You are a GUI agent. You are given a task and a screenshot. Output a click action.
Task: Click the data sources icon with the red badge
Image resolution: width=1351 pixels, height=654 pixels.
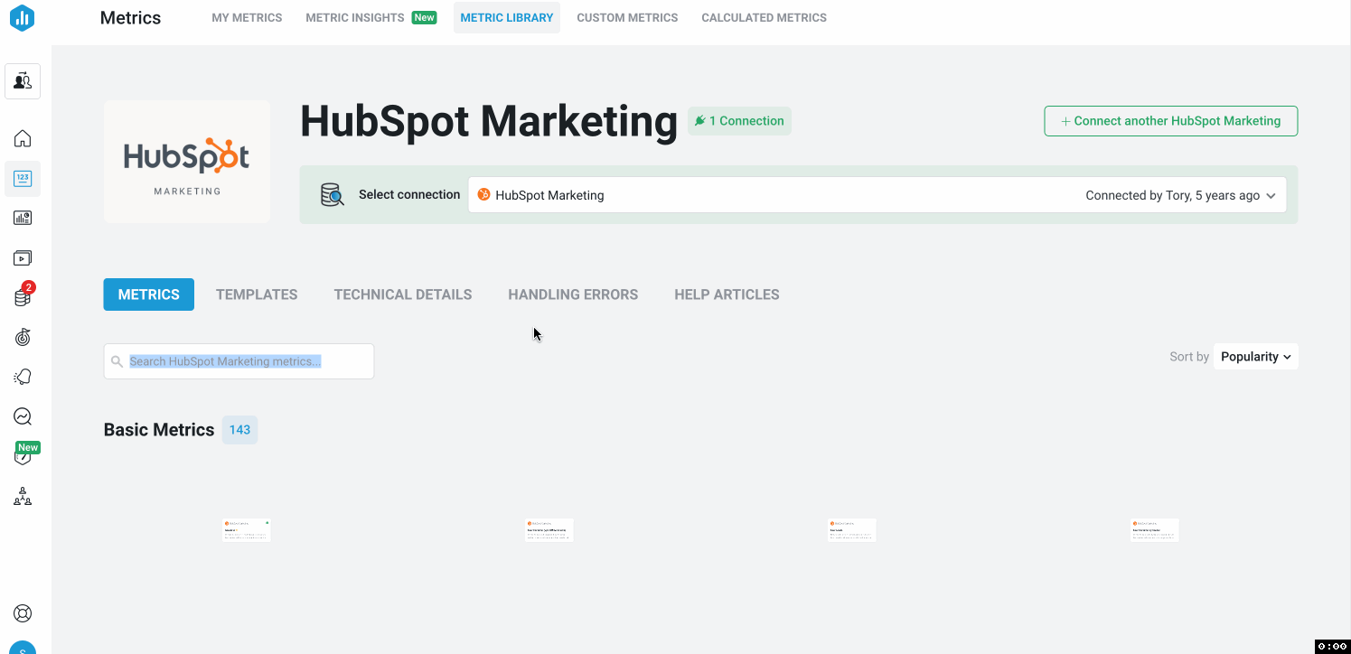[22, 296]
